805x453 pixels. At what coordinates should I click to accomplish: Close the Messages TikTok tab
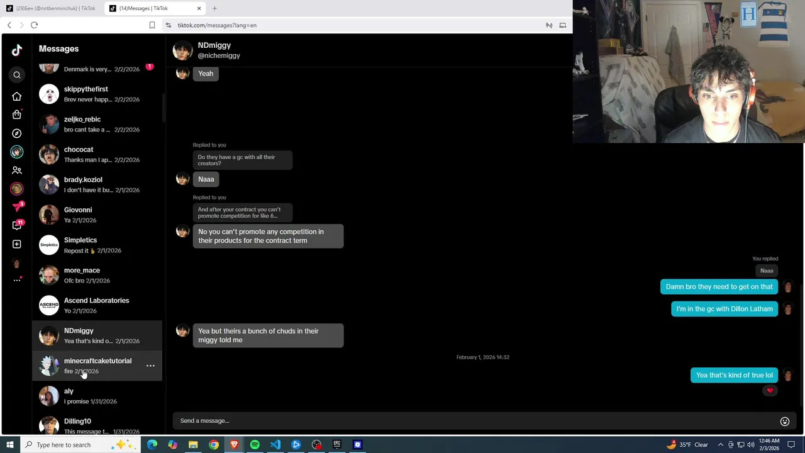[199, 8]
